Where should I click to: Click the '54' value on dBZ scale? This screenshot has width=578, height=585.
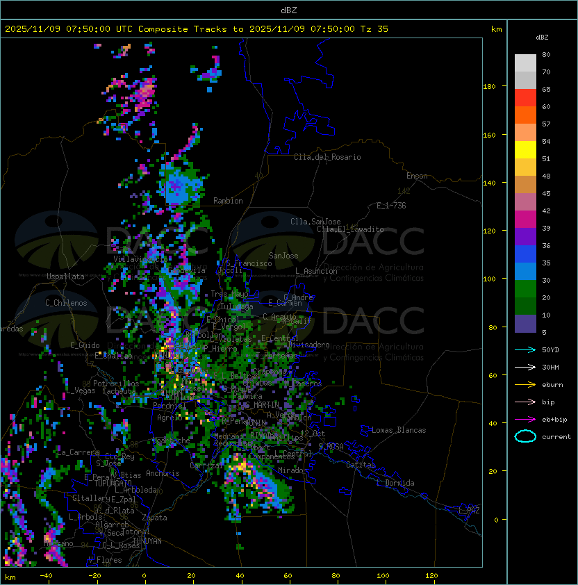(546, 141)
